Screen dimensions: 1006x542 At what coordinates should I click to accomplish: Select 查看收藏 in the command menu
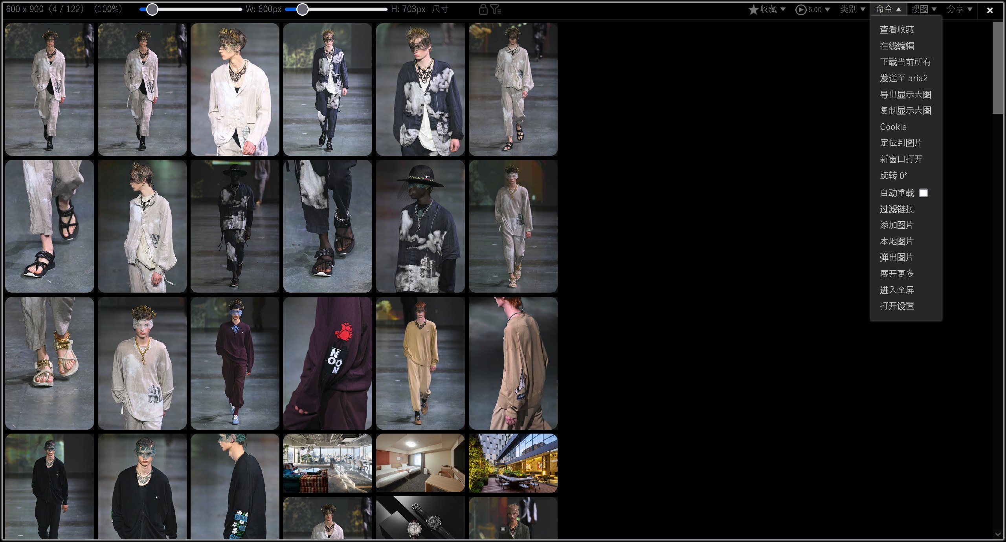[897, 29]
